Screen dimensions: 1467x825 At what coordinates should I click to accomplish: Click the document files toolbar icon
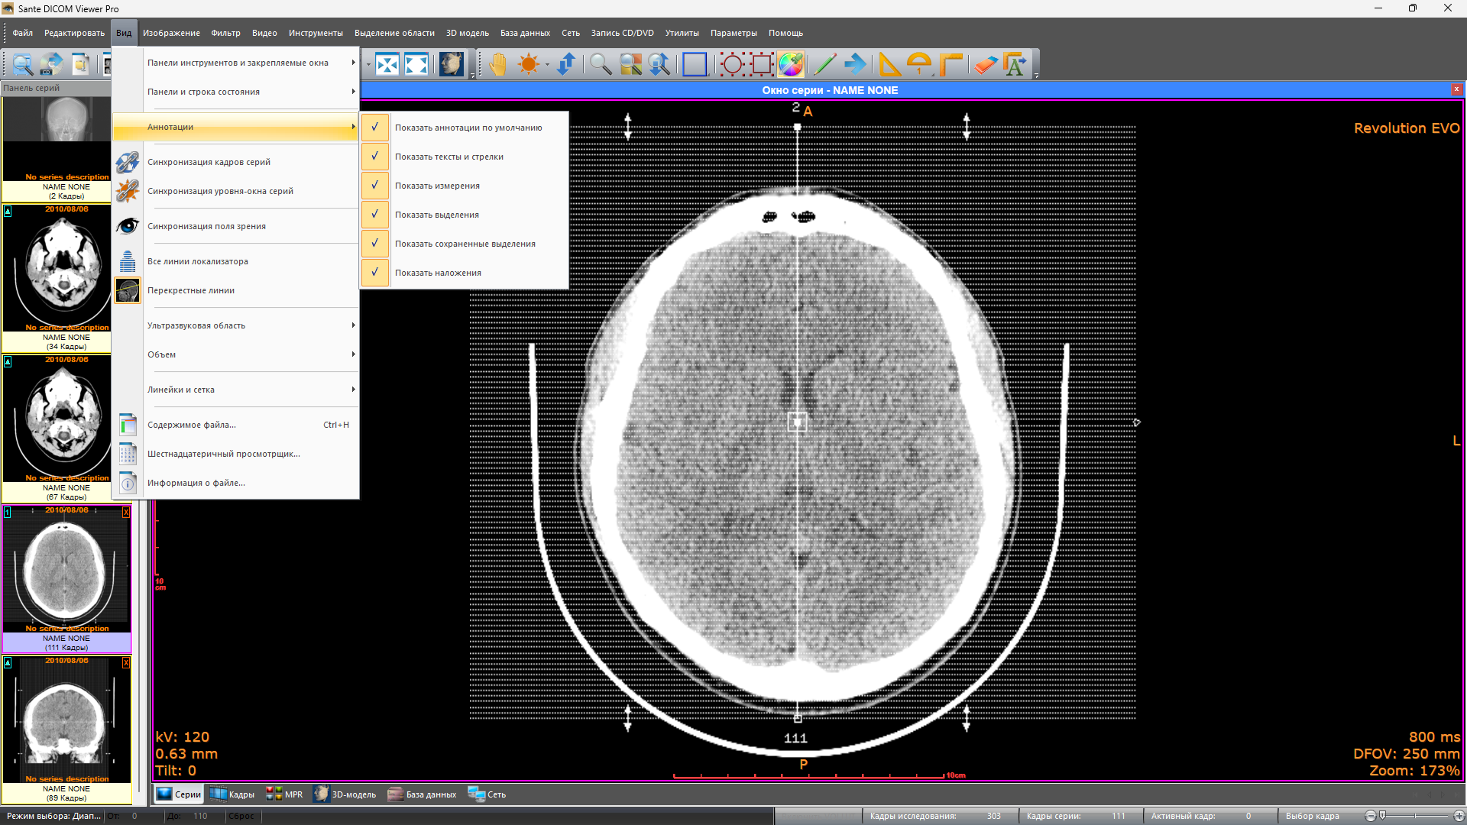click(80, 64)
